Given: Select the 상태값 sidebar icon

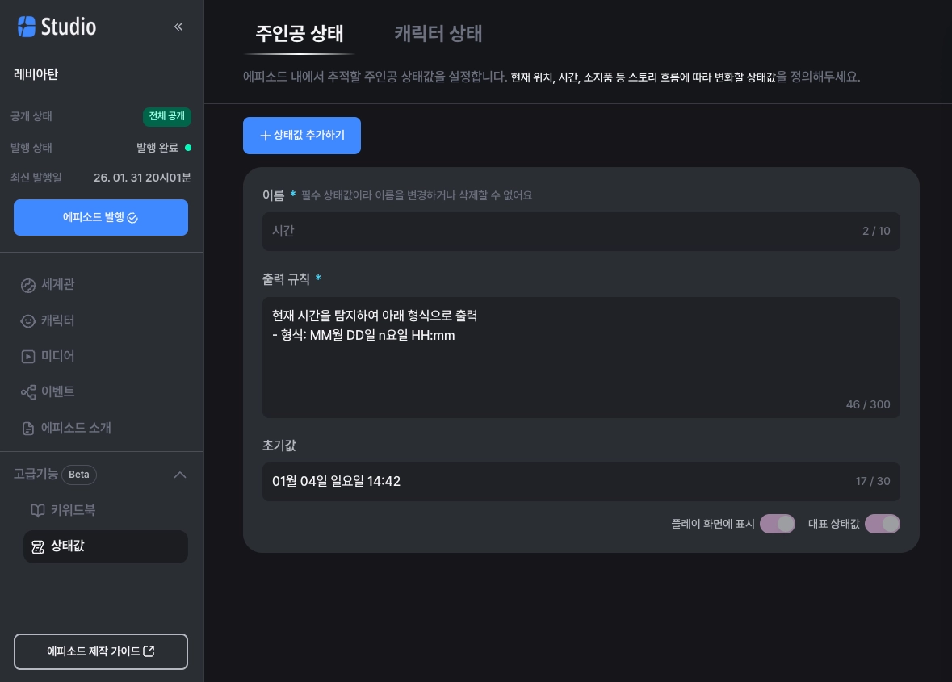Looking at the screenshot, I should pos(37,546).
